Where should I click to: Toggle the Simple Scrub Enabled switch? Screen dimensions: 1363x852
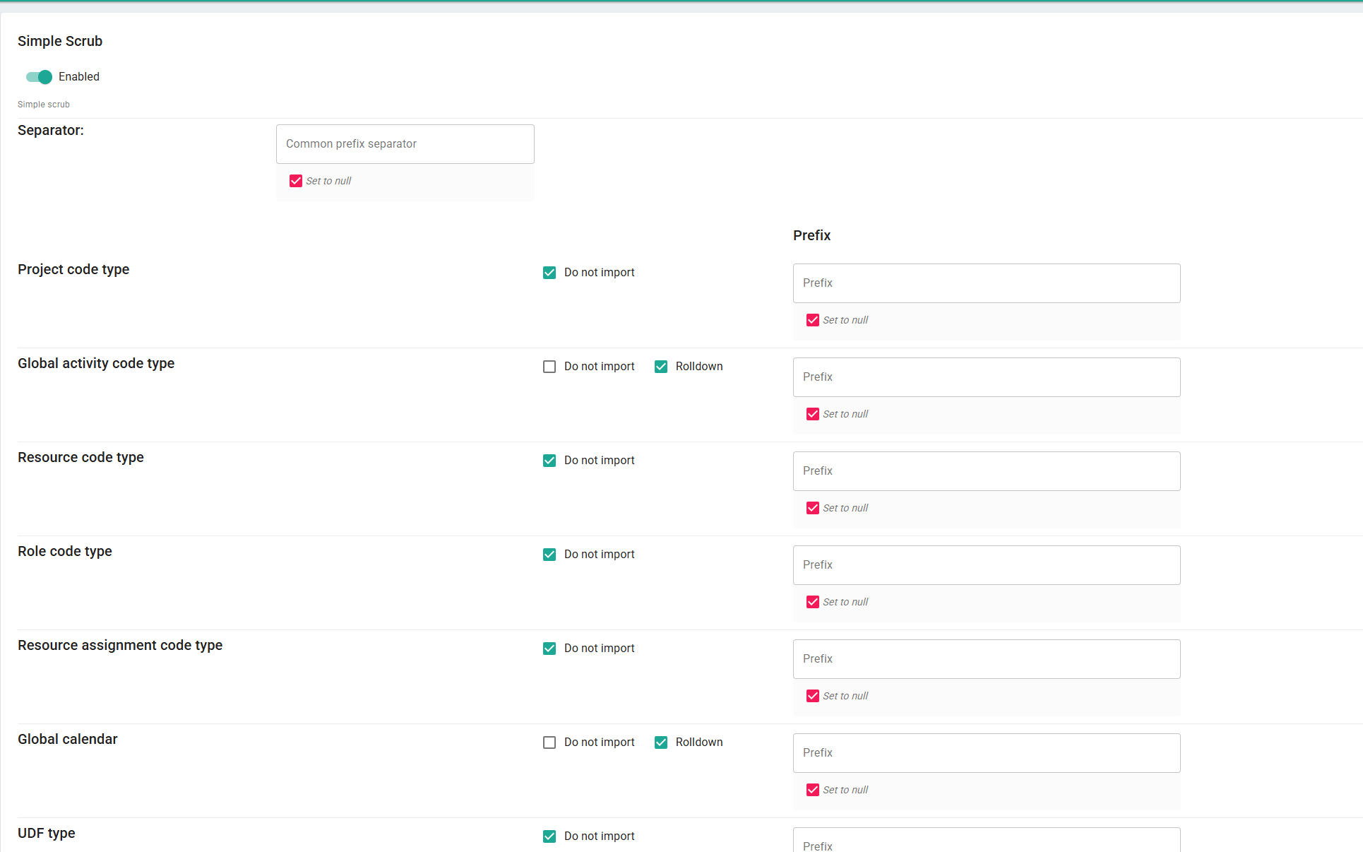pos(40,77)
